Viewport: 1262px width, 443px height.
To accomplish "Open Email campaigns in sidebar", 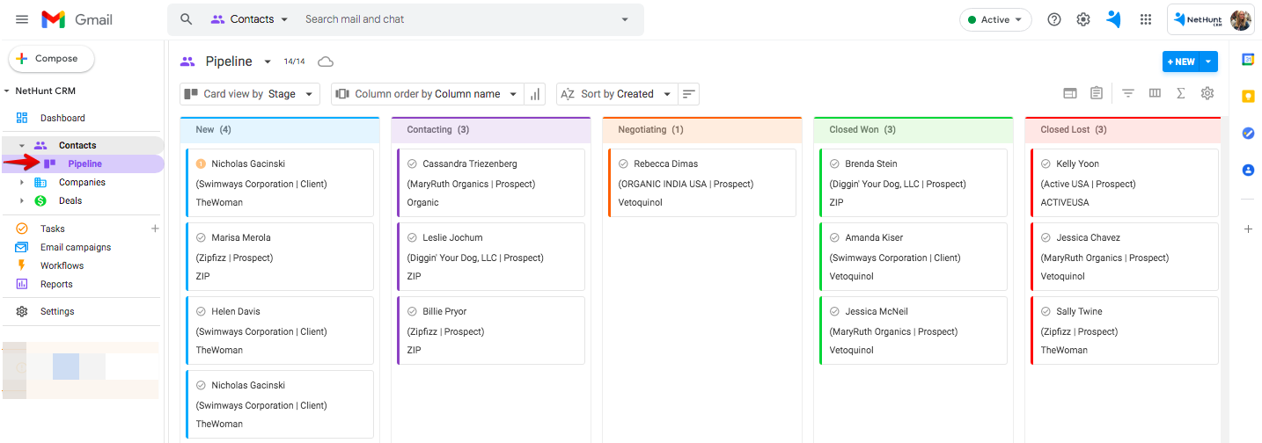I will (x=76, y=247).
